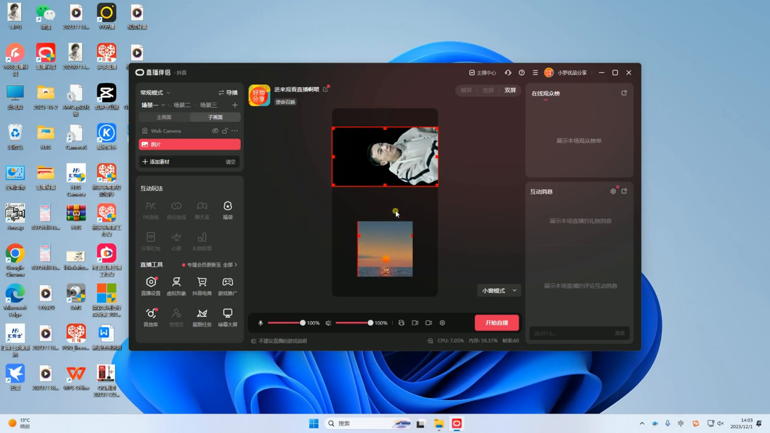Pop out the 互动消息 panel
The height and width of the screenshot is (433, 770).
pos(624,191)
